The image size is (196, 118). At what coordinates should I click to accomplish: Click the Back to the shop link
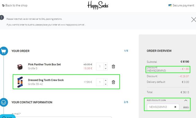click(x=15, y=6)
